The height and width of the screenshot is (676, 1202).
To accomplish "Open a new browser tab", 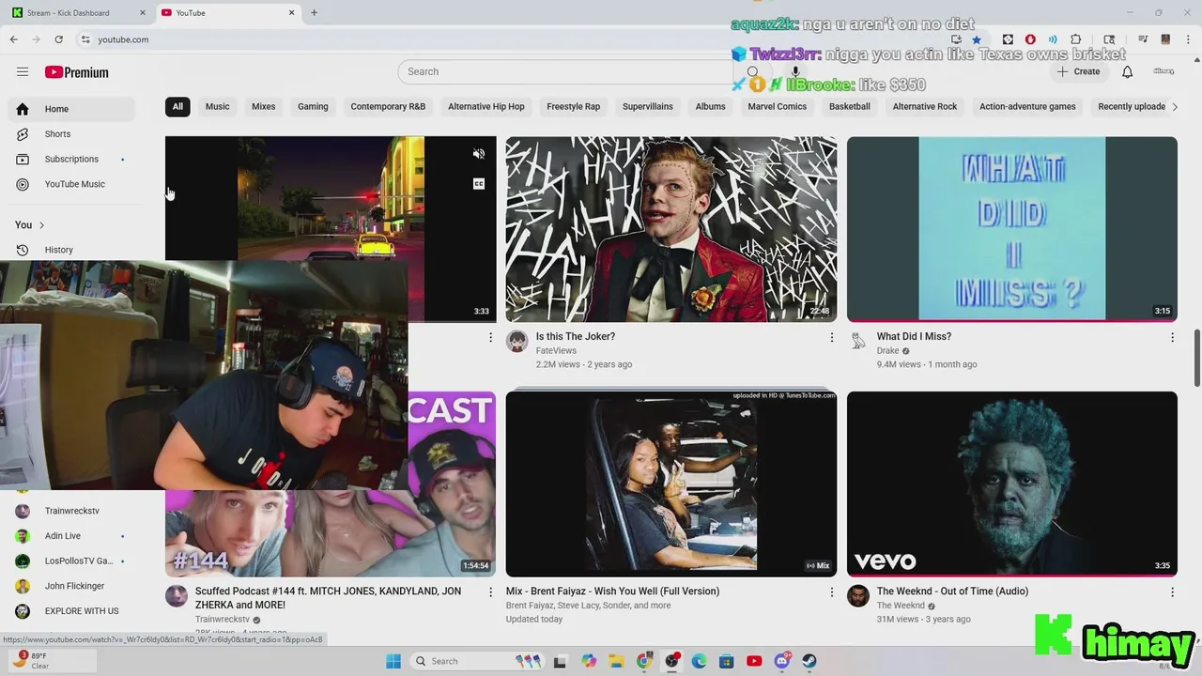I will (314, 13).
